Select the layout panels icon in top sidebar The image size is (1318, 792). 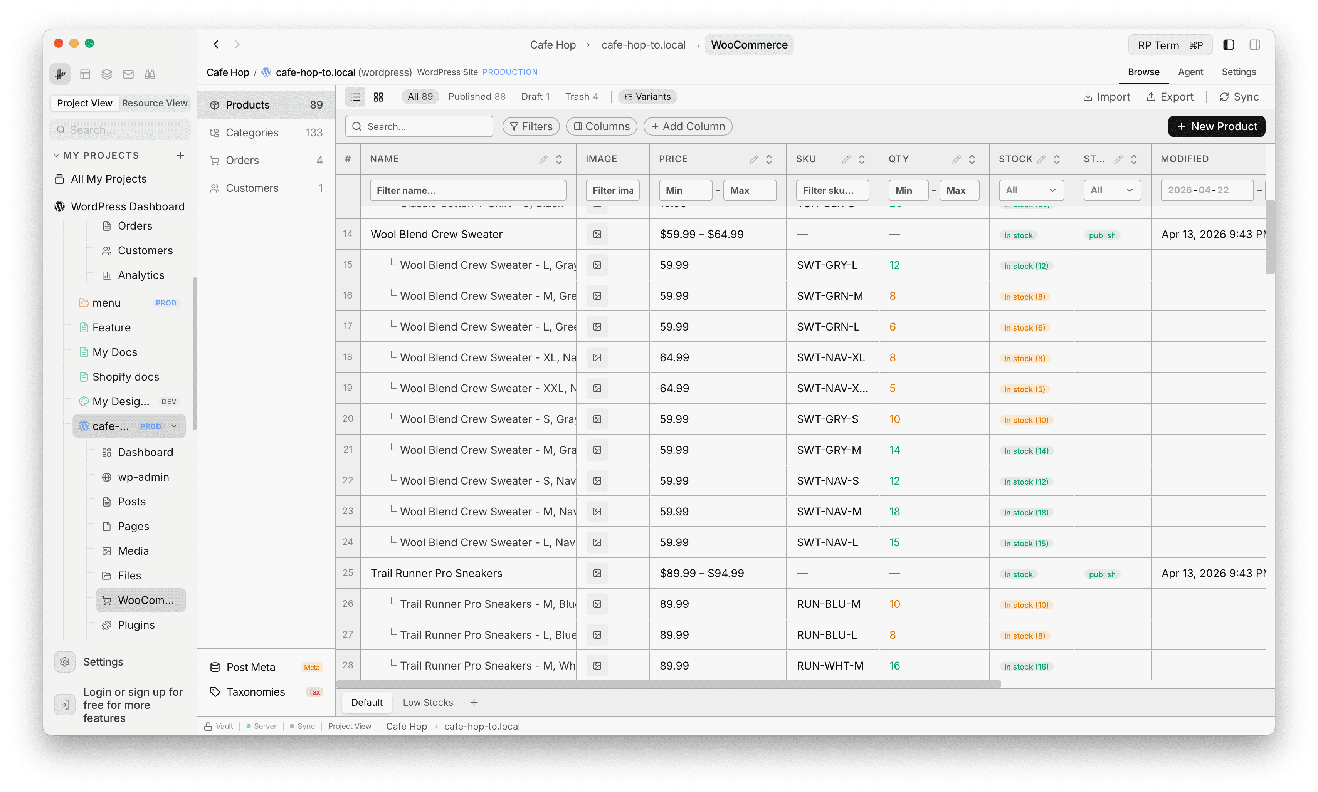click(85, 74)
